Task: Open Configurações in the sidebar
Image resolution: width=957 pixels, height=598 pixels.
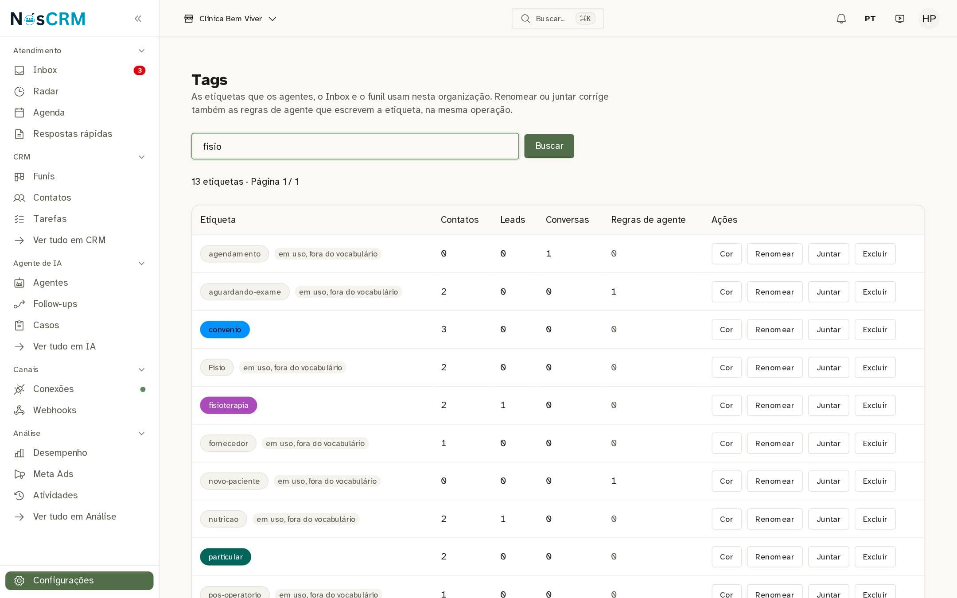Action: click(x=79, y=581)
